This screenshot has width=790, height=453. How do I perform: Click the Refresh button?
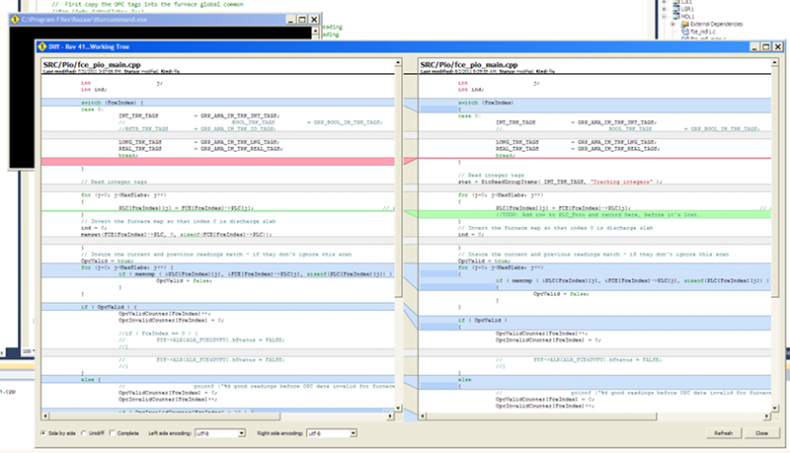point(723,433)
